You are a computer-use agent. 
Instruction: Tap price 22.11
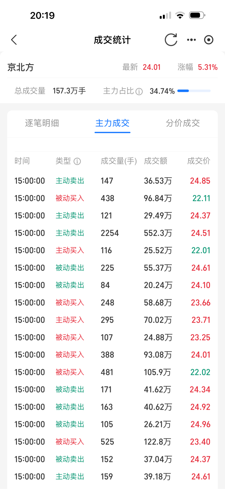click(x=201, y=198)
